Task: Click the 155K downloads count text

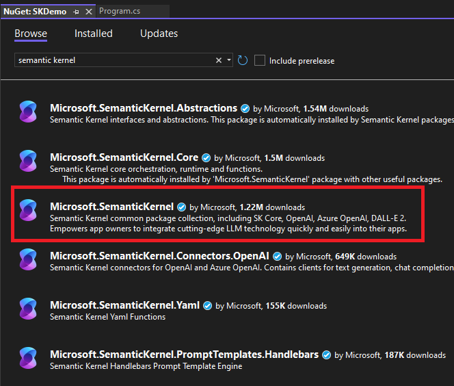Action: [x=296, y=306]
